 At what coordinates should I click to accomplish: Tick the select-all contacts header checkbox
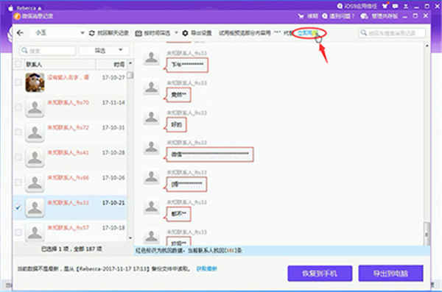18,64
